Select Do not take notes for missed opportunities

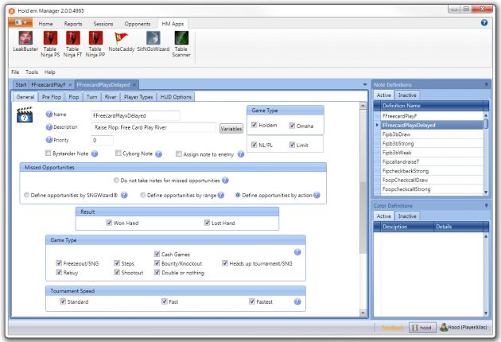pyautogui.click(x=116, y=181)
